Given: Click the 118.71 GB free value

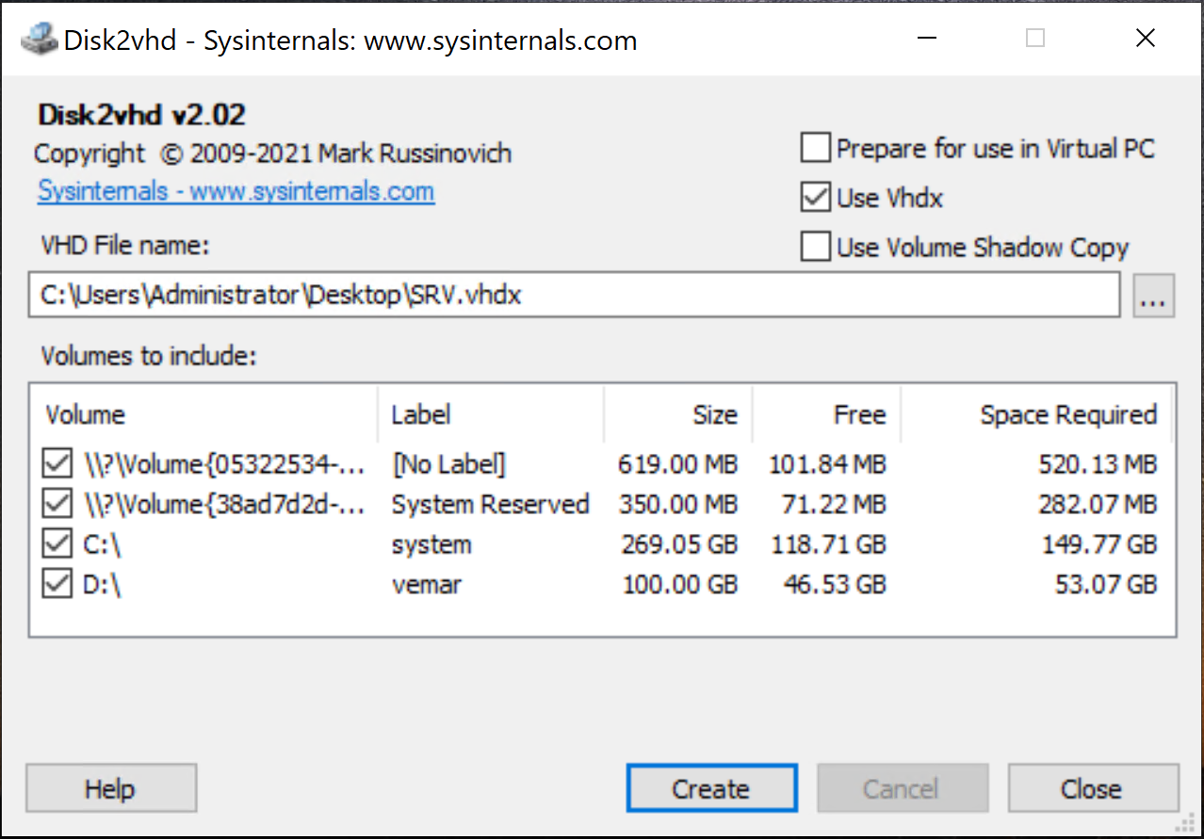Looking at the screenshot, I should [x=828, y=545].
